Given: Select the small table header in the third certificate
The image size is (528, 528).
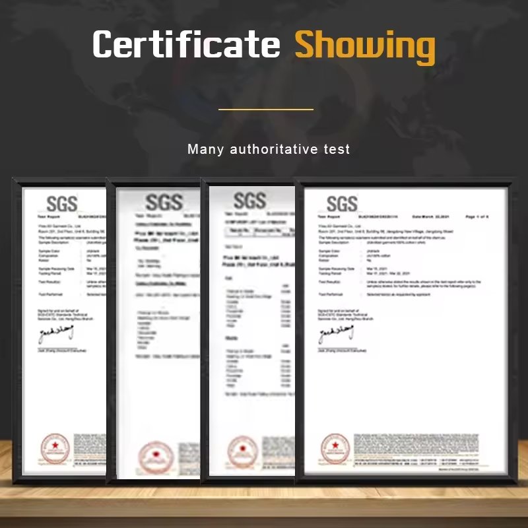Looking at the screenshot, I should click(x=259, y=232).
